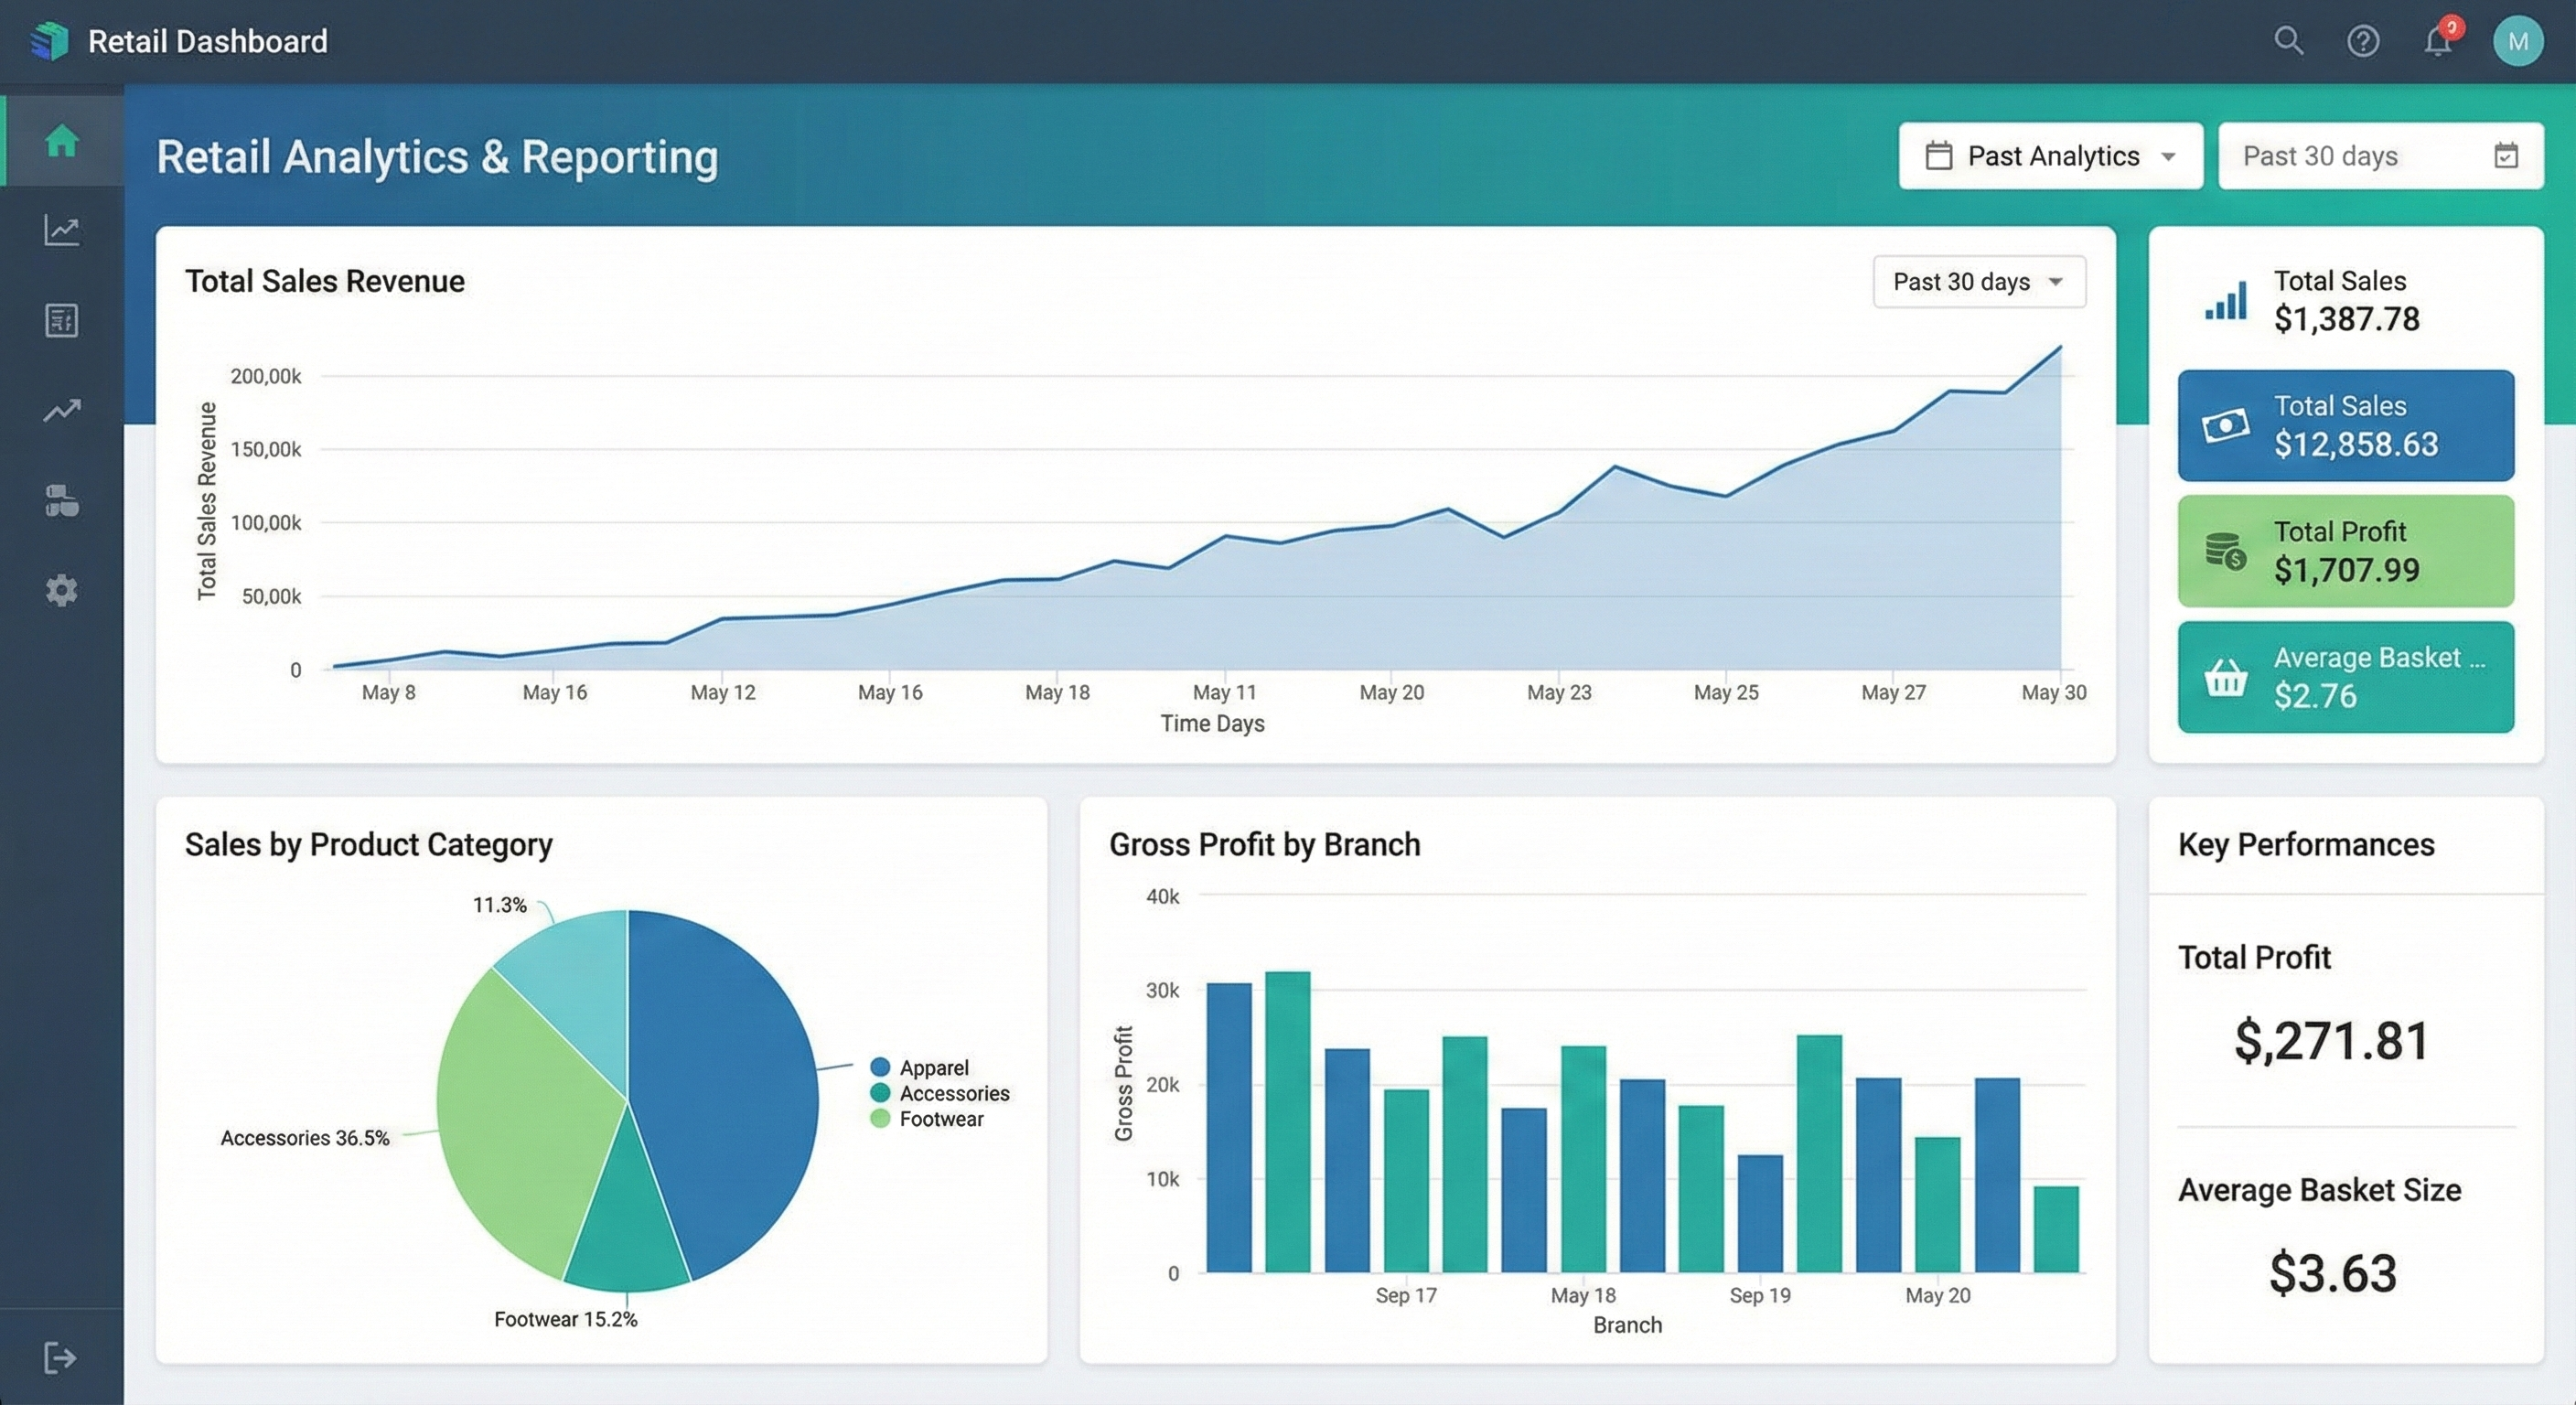Open search from the top bar
The image size is (2576, 1405).
click(2288, 40)
